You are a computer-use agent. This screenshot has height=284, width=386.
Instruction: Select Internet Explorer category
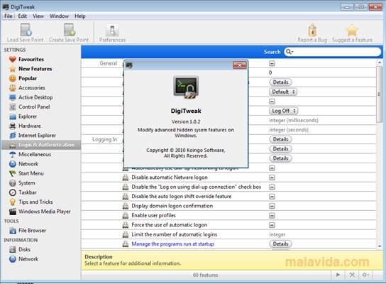coord(37,135)
